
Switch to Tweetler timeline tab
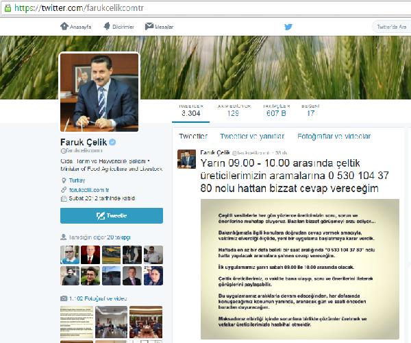point(193,137)
